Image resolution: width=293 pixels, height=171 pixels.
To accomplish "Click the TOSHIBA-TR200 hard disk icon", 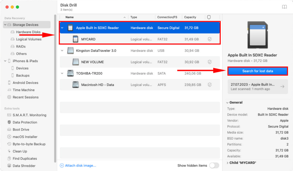I will pos(70,73).
